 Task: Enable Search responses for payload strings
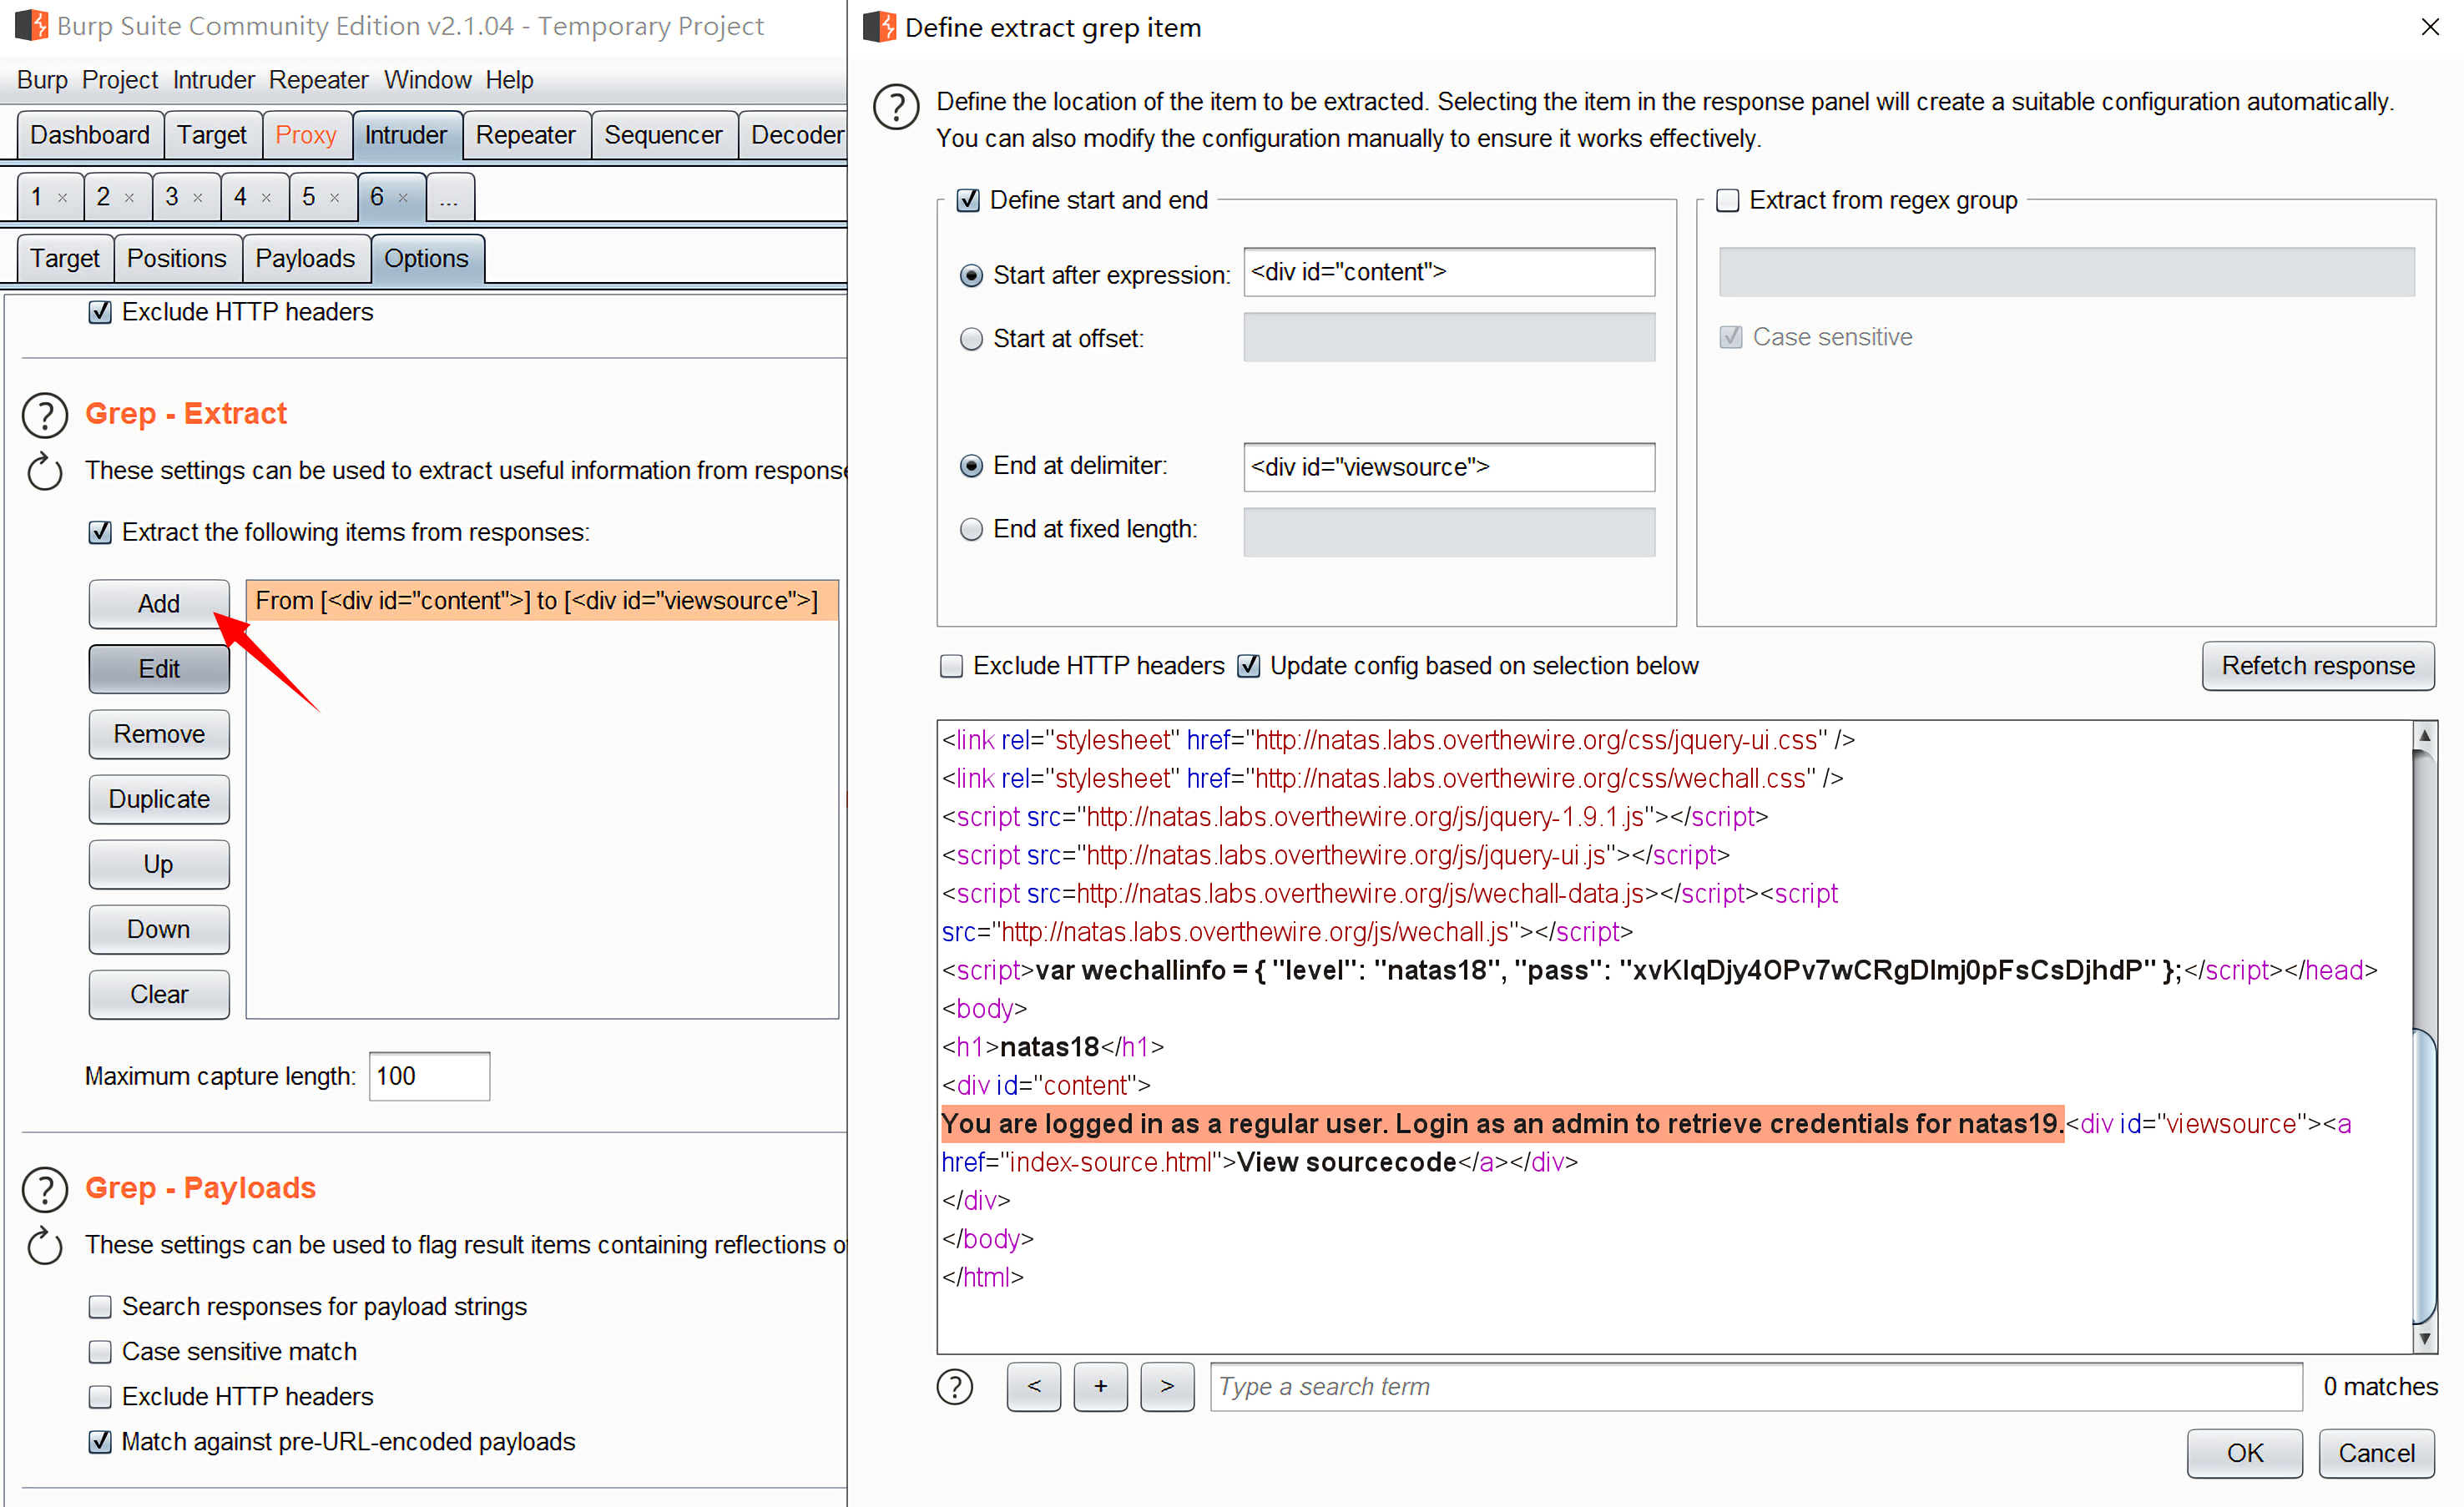(x=100, y=1307)
